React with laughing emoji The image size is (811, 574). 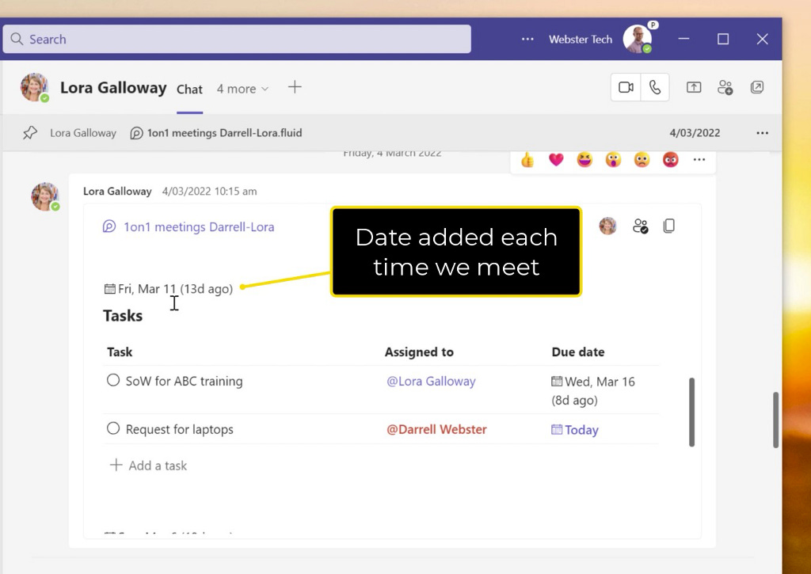click(x=584, y=160)
